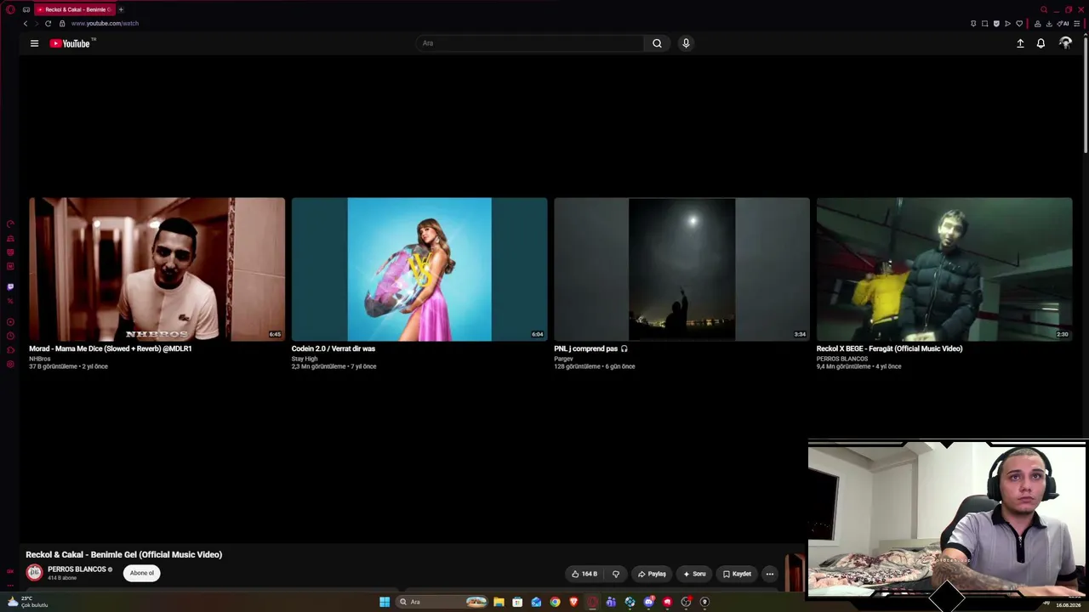1089x612 pixels.
Task: Open the ad blocker shield icon
Action: (x=996, y=24)
